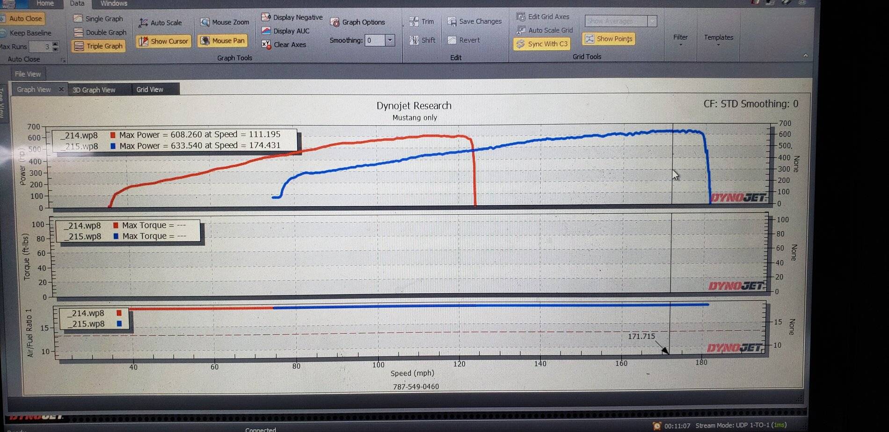Click Display Negative option

tap(292, 17)
